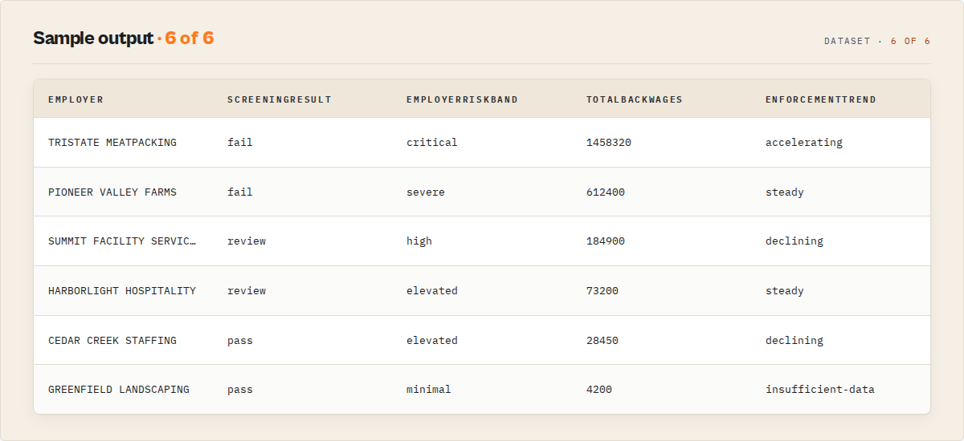Click the truncated SUMMIT FACILITY SERVIC… cell

pyautogui.click(x=122, y=241)
